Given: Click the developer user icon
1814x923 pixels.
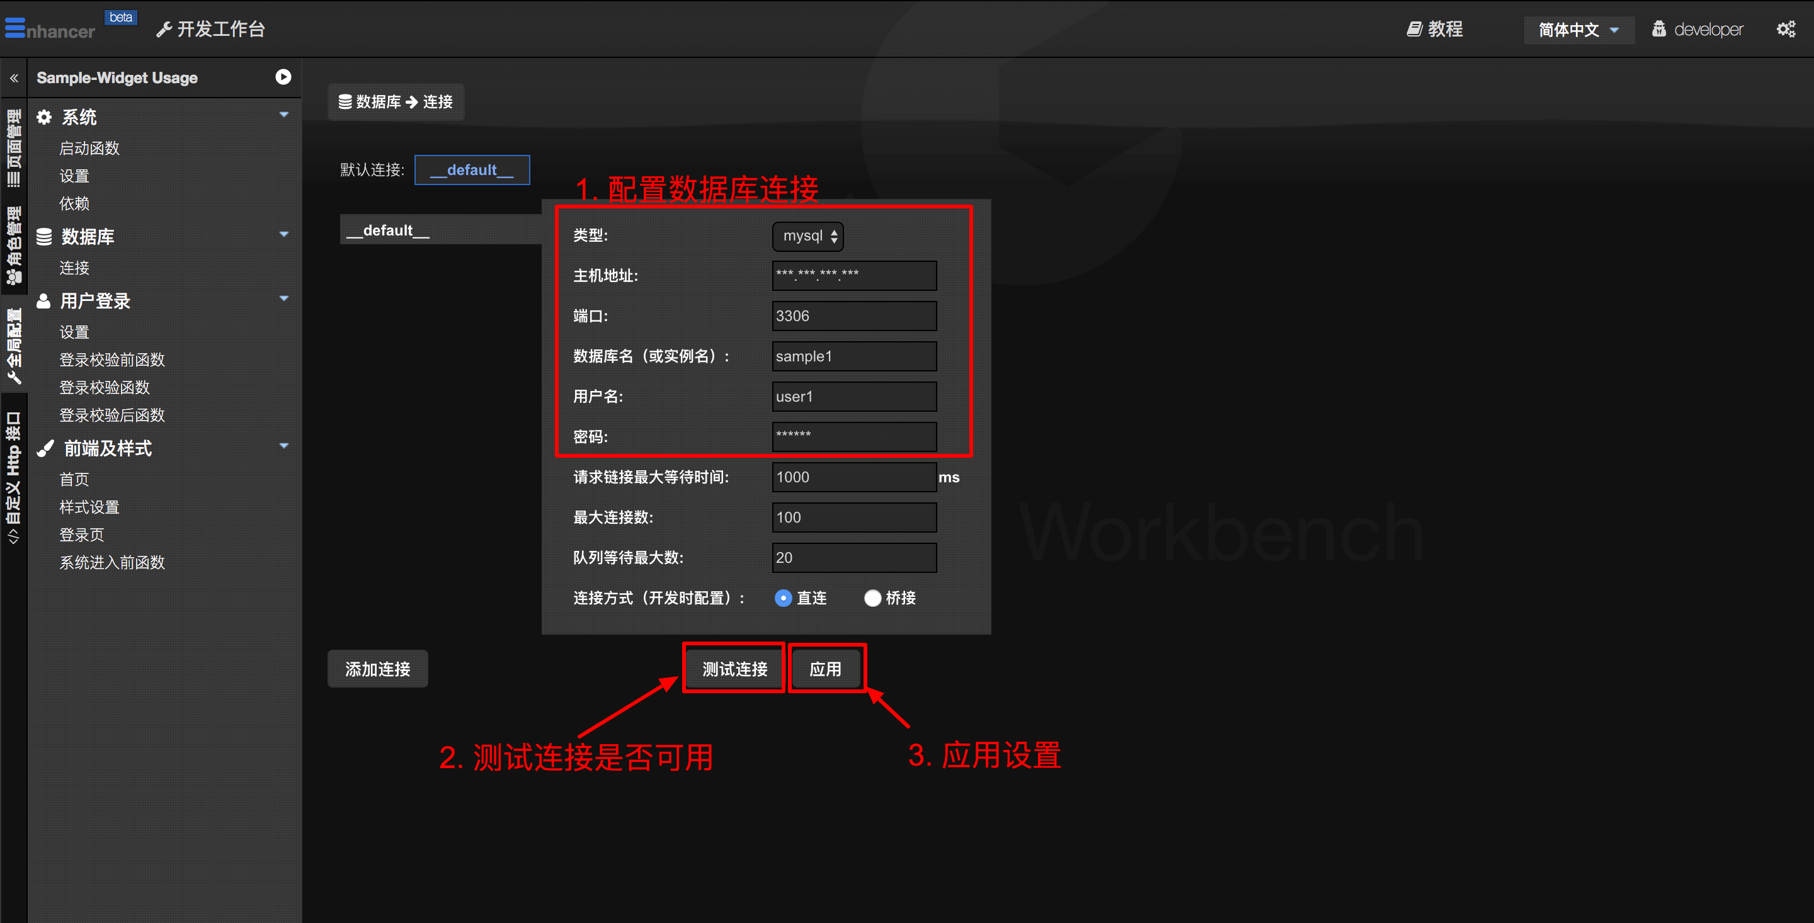Looking at the screenshot, I should tap(1658, 29).
